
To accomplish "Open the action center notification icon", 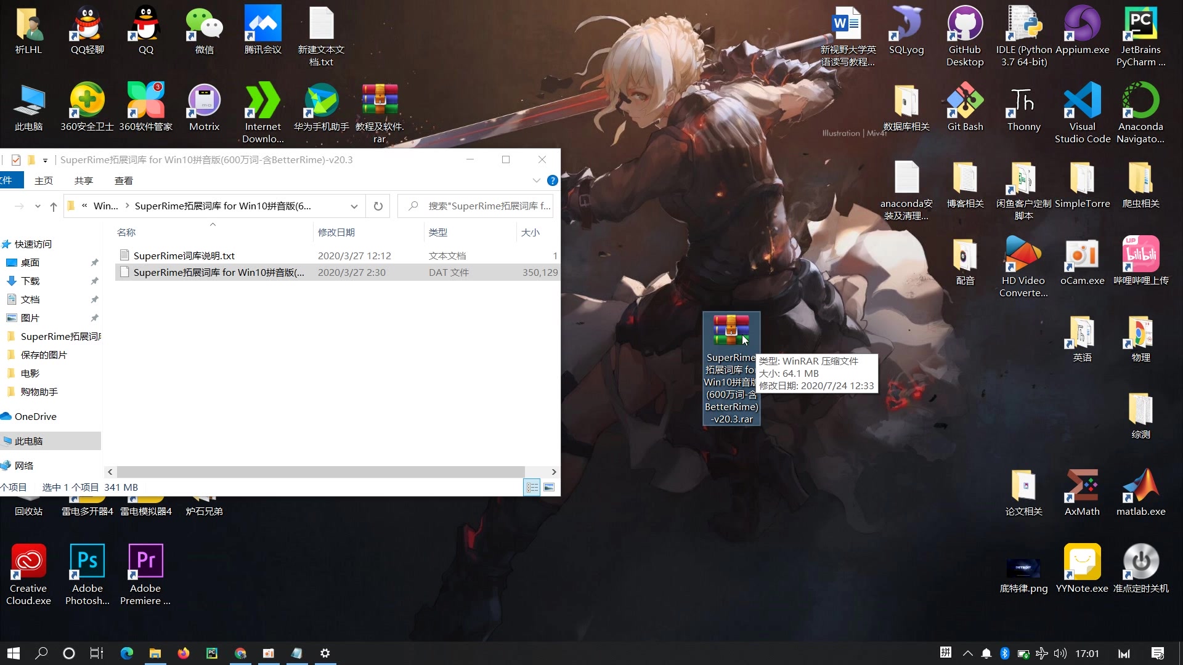I will coord(1158,653).
